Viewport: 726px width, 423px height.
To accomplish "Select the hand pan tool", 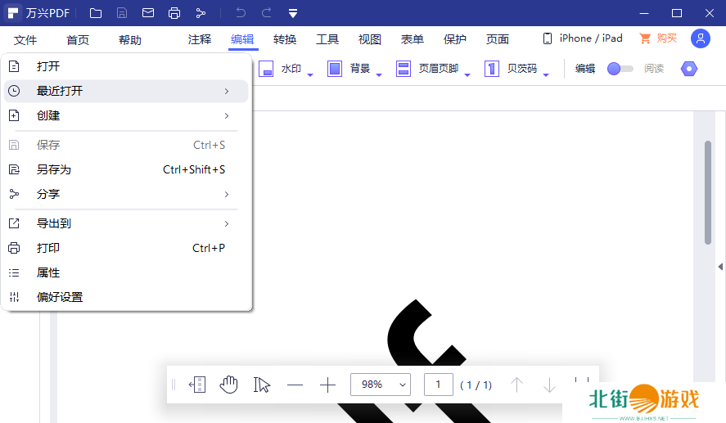I will coord(229,385).
